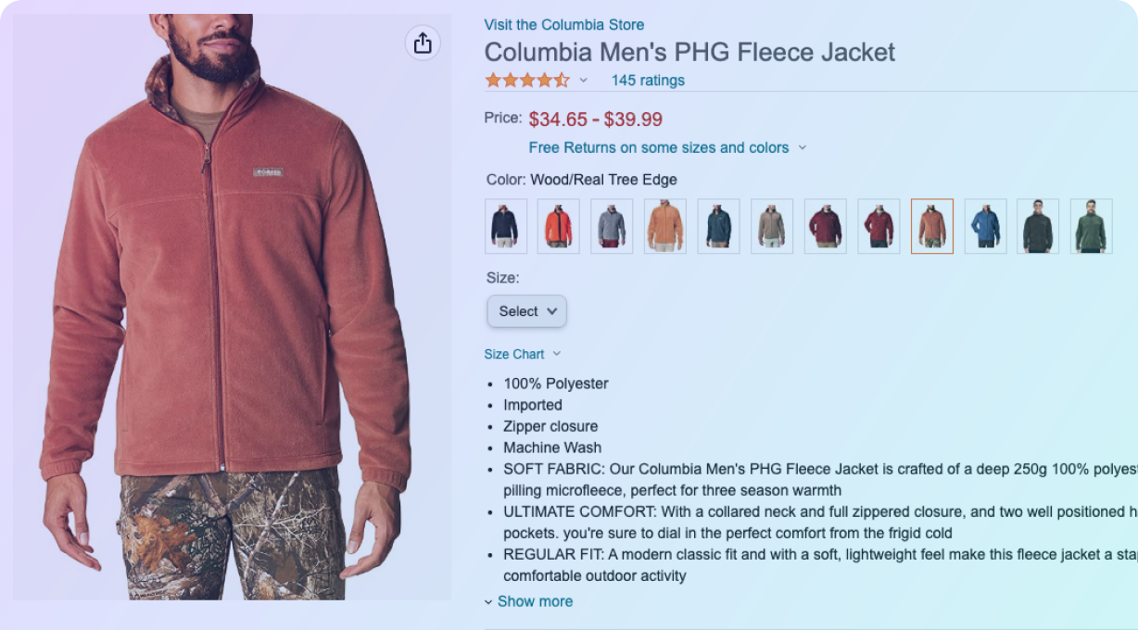The height and width of the screenshot is (630, 1138).
Task: Select the dark teal jacket swatch
Action: coord(718,226)
